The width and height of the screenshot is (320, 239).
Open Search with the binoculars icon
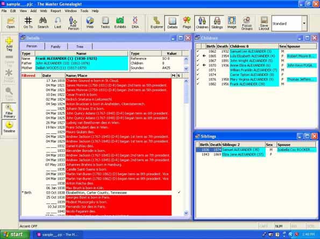click(x=43, y=23)
